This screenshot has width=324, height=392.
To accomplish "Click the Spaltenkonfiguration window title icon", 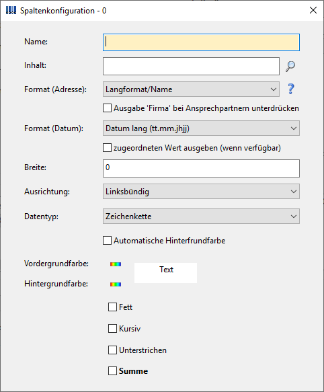I will click(11, 11).
